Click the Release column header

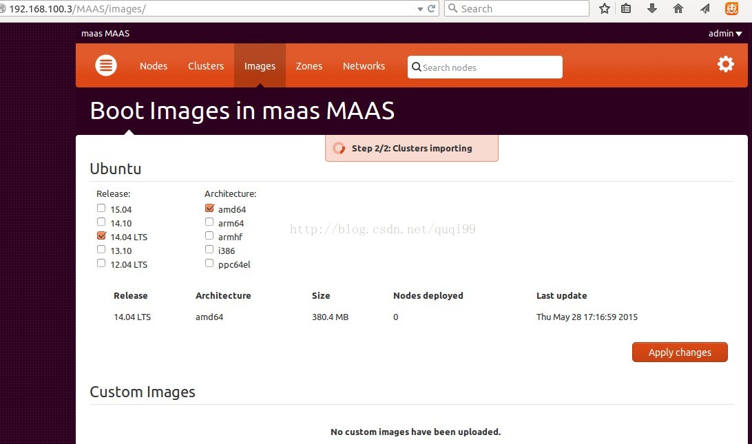[130, 295]
